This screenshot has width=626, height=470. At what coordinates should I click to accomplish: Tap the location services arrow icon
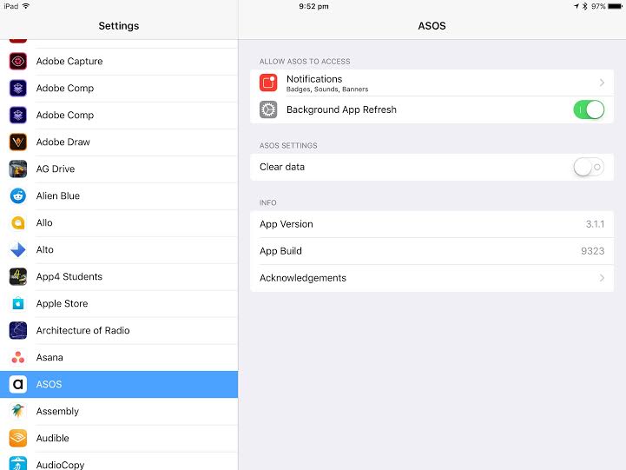(577, 6)
